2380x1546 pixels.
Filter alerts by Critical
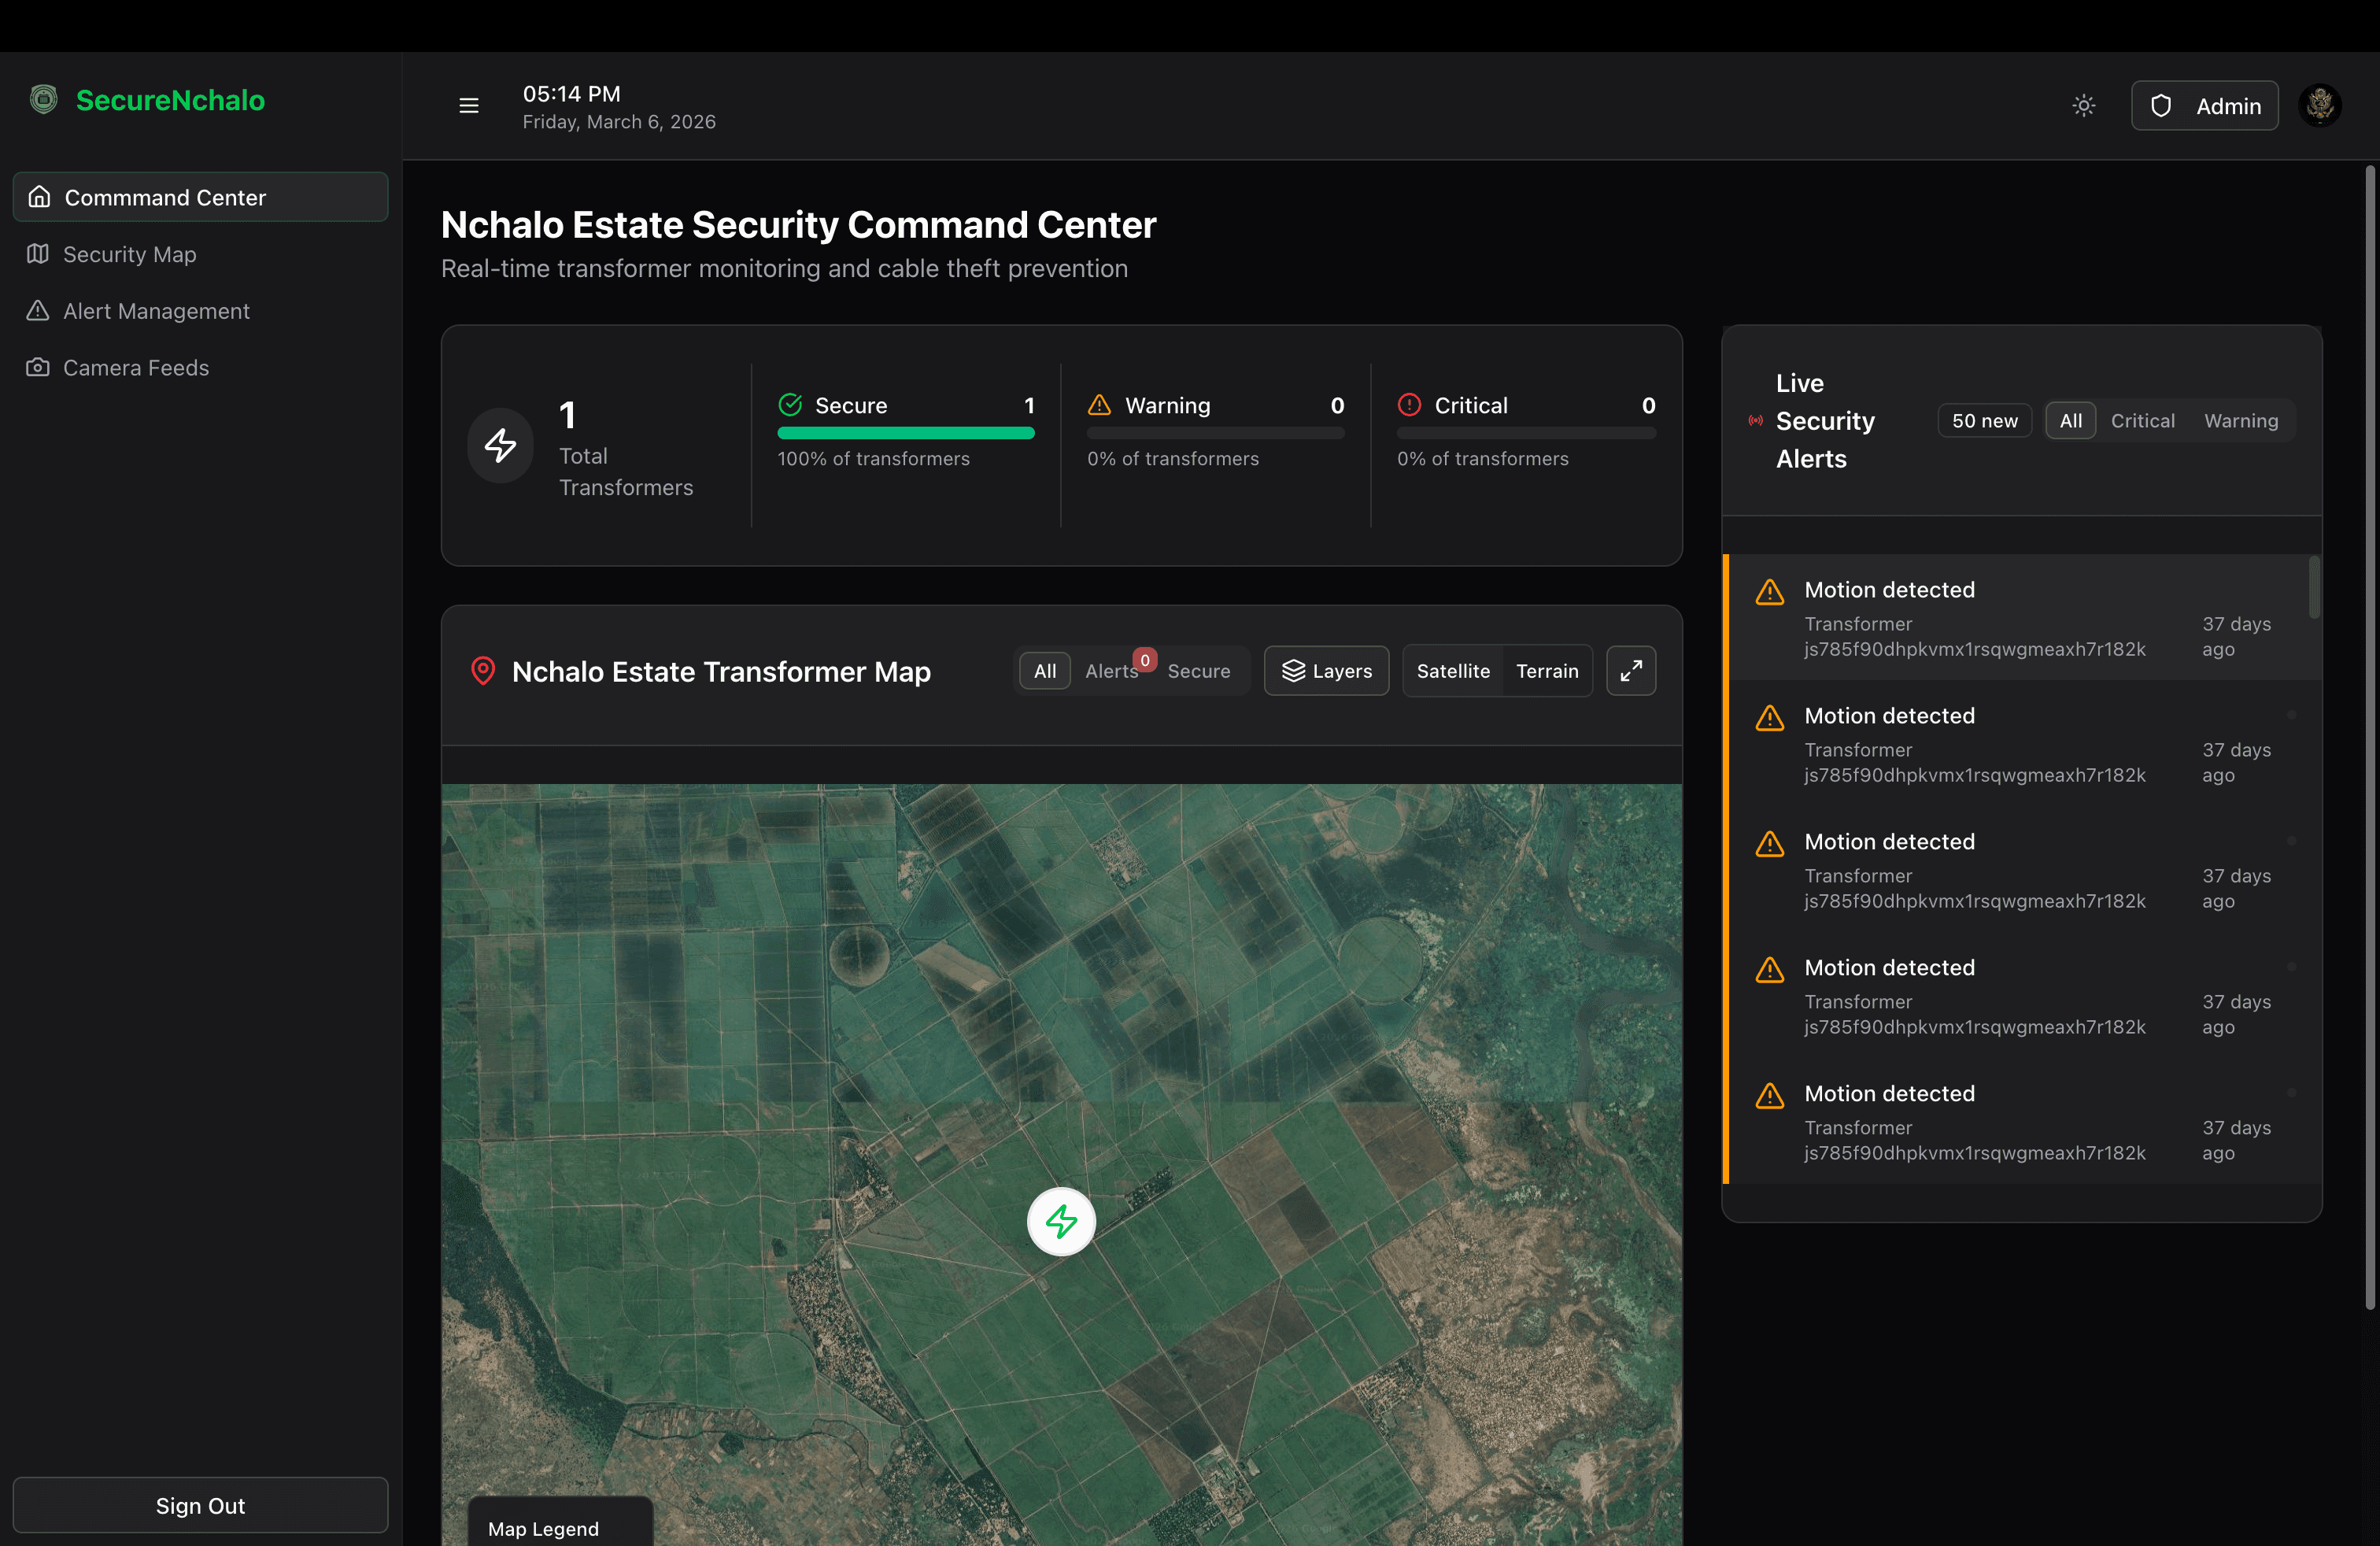click(2143, 420)
